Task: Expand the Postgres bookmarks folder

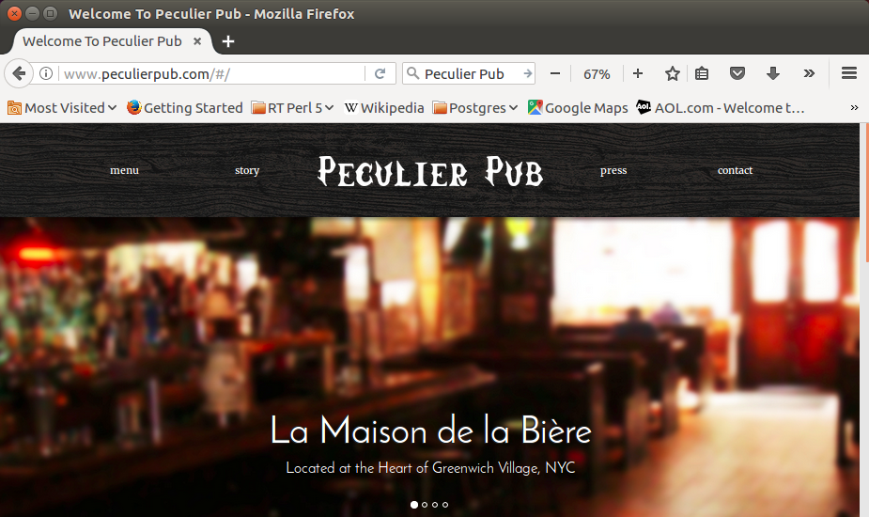Action: coord(475,107)
